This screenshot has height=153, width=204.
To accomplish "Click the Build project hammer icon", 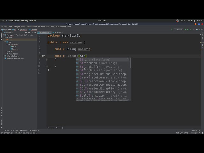I will click(172, 30).
